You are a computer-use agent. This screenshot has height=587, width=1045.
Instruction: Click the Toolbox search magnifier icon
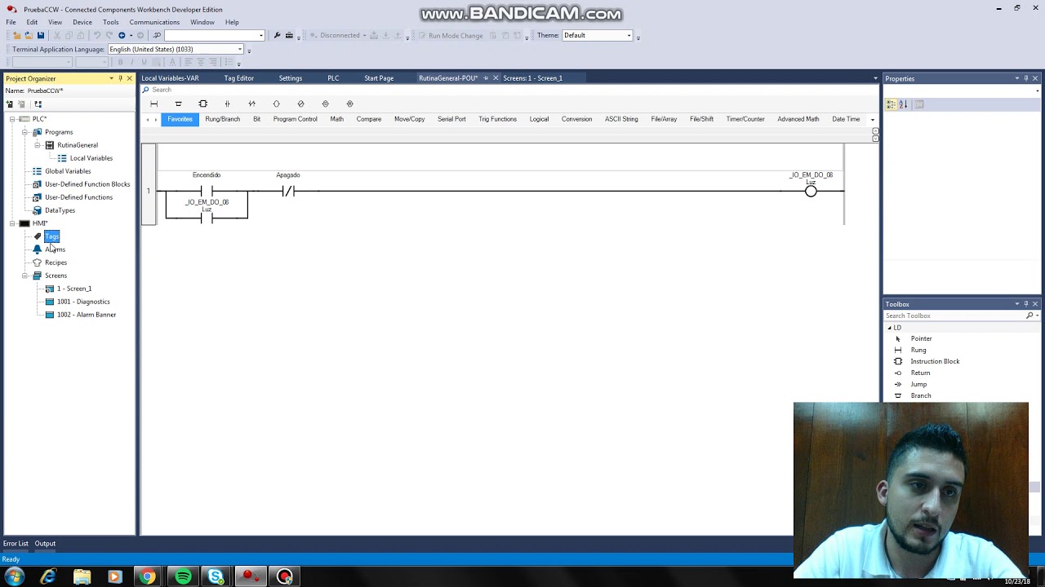coord(1030,316)
